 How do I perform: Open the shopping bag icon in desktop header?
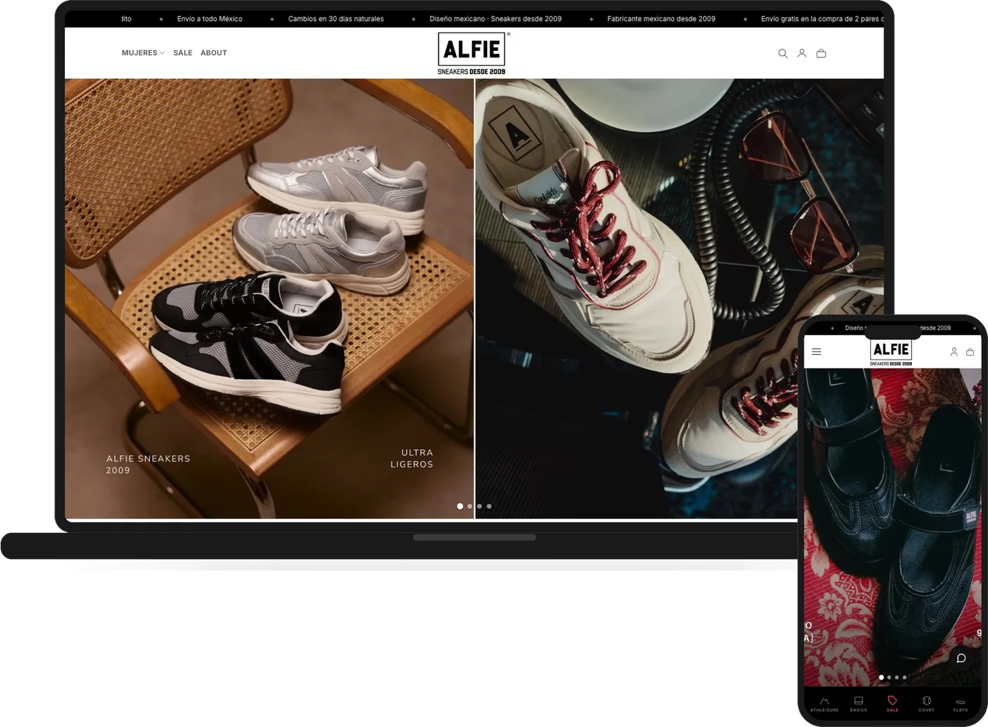click(x=821, y=54)
